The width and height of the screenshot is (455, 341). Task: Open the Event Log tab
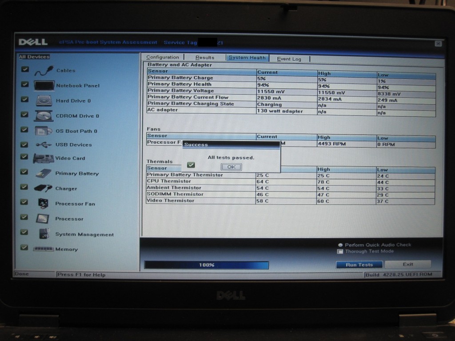289,59
